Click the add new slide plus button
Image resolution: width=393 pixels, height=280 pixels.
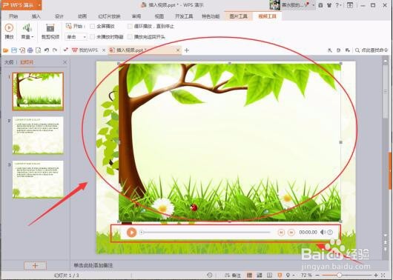click(x=35, y=265)
